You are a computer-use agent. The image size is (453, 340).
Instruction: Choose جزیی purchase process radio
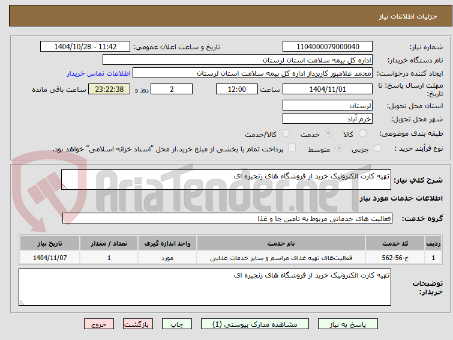377,148
